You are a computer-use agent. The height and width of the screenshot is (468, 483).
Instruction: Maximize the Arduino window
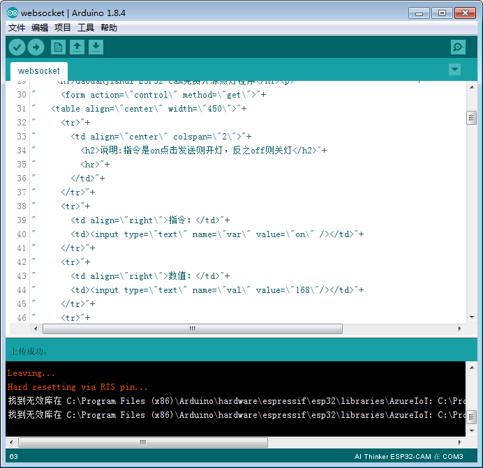point(442,13)
